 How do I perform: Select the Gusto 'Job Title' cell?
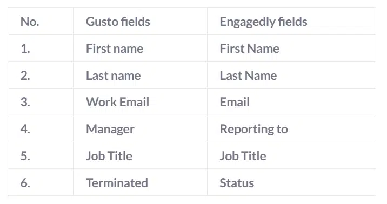tap(140, 155)
